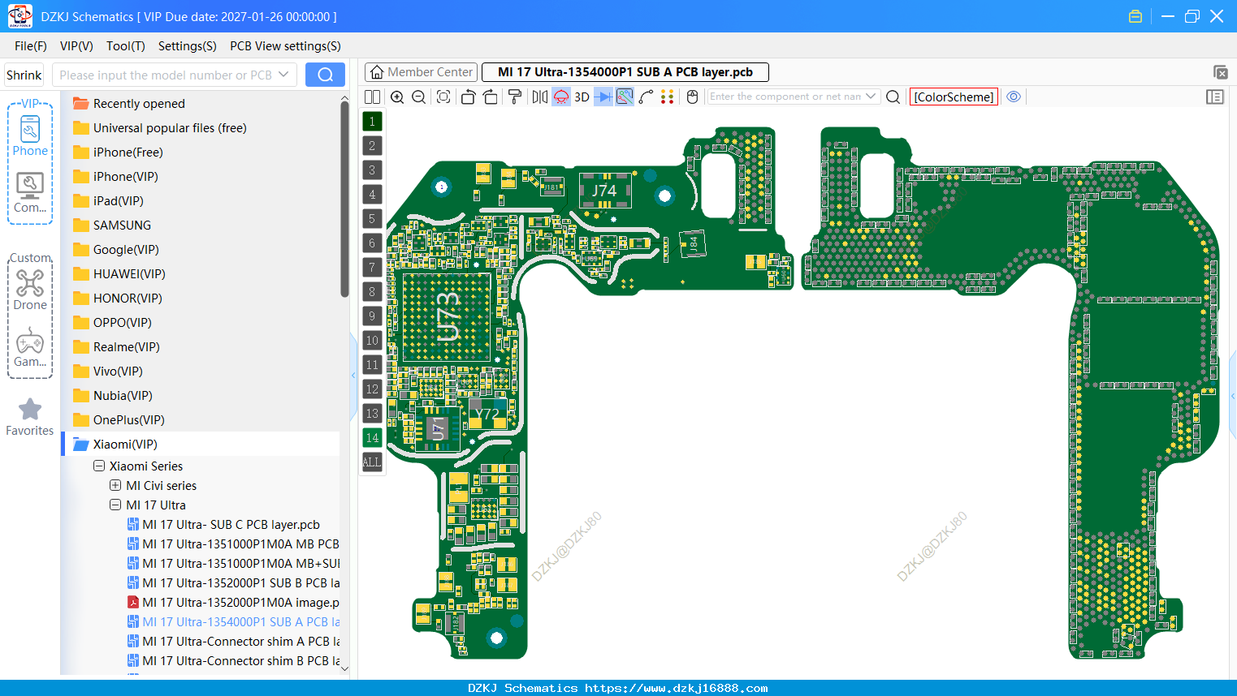1237x696 pixels.
Task: Click the file tree vertical scrollbar
Action: 344,199
